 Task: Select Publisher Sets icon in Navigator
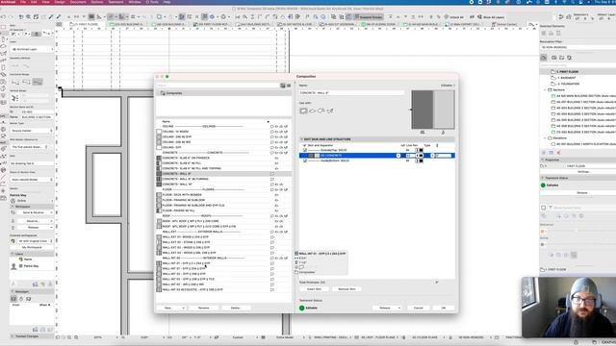(x=569, y=58)
